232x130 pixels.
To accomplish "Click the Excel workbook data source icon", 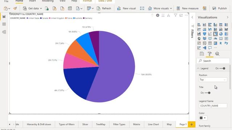I will coord(47,8).
